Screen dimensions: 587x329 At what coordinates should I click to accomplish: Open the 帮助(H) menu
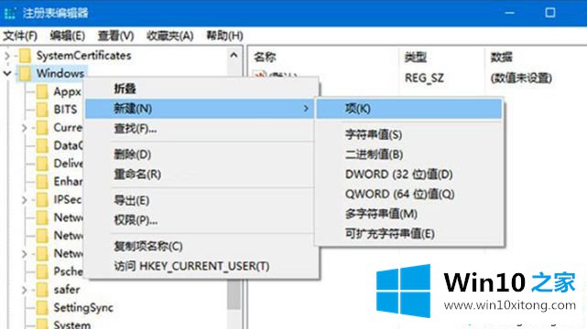point(224,36)
